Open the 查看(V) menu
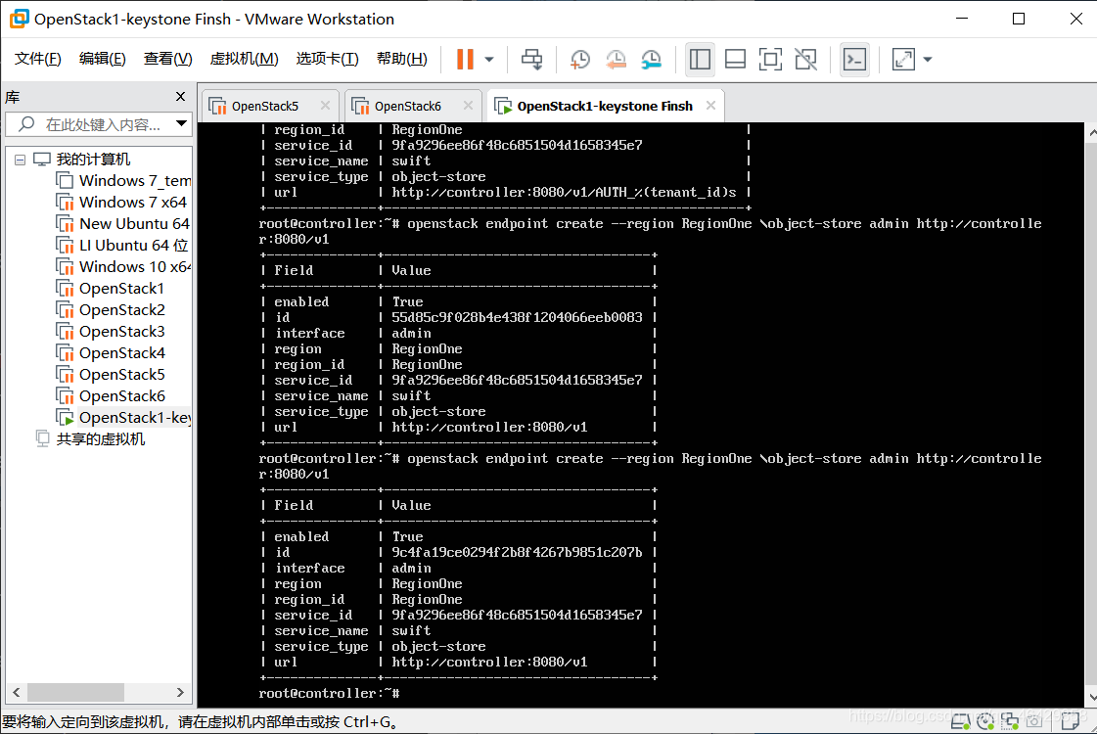This screenshot has height=734, width=1097. click(x=168, y=59)
